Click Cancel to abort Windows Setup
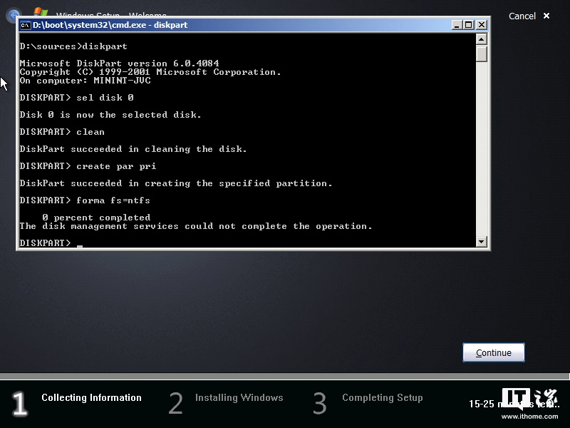 pyautogui.click(x=522, y=16)
